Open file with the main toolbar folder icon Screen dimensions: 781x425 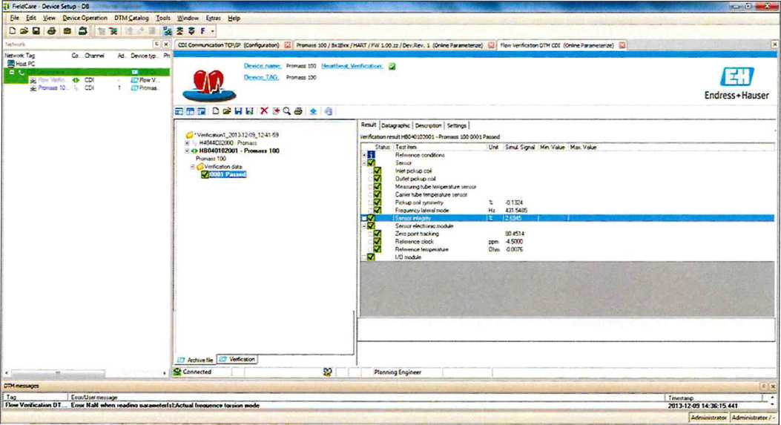point(24,31)
